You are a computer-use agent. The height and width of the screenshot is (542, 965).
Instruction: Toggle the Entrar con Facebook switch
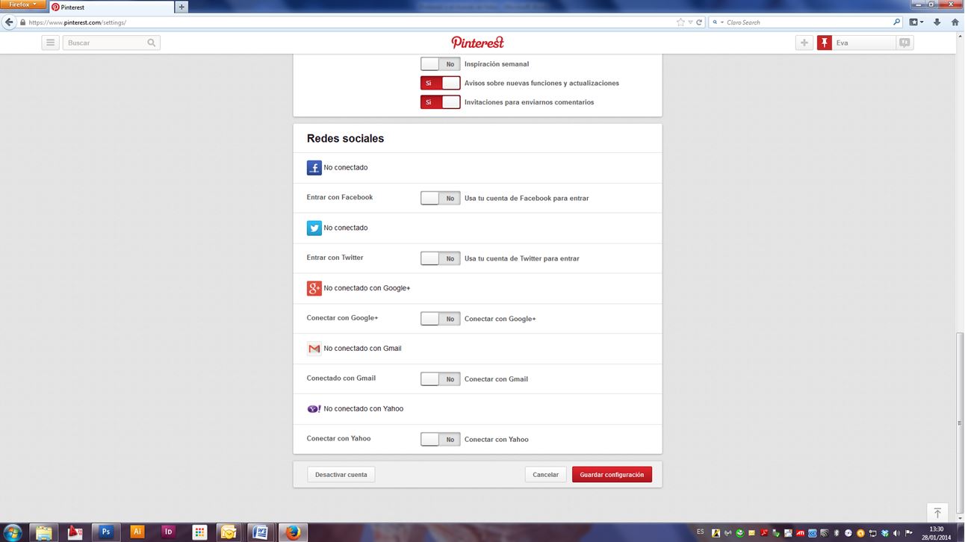(440, 198)
